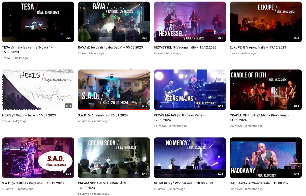This screenshot has width=306, height=196.
Task: Open the NO MERCY video thumbnail
Action: pos(190,158)
